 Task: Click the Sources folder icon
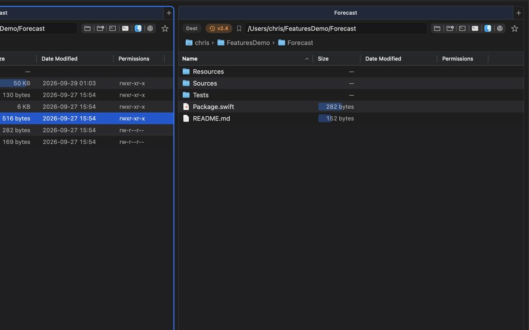tap(186, 83)
